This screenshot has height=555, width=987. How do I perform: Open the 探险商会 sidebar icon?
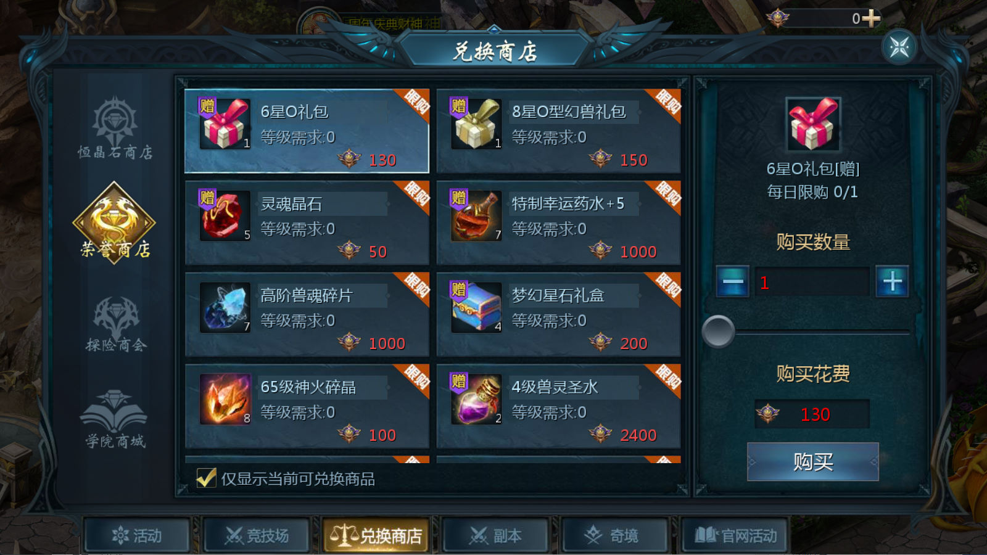[115, 324]
